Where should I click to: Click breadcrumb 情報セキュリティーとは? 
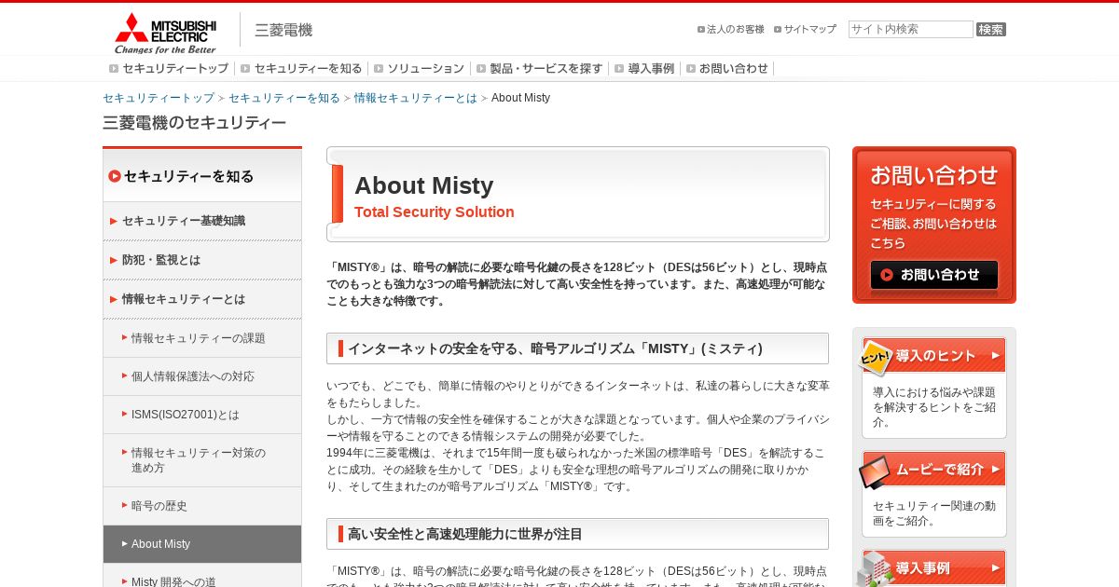(415, 98)
